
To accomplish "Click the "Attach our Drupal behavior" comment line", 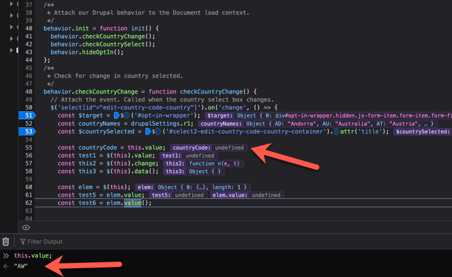I will click(148, 13).
